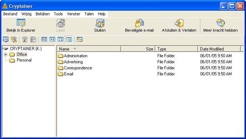
Task: Switch to large icons view
Action: point(44,39)
